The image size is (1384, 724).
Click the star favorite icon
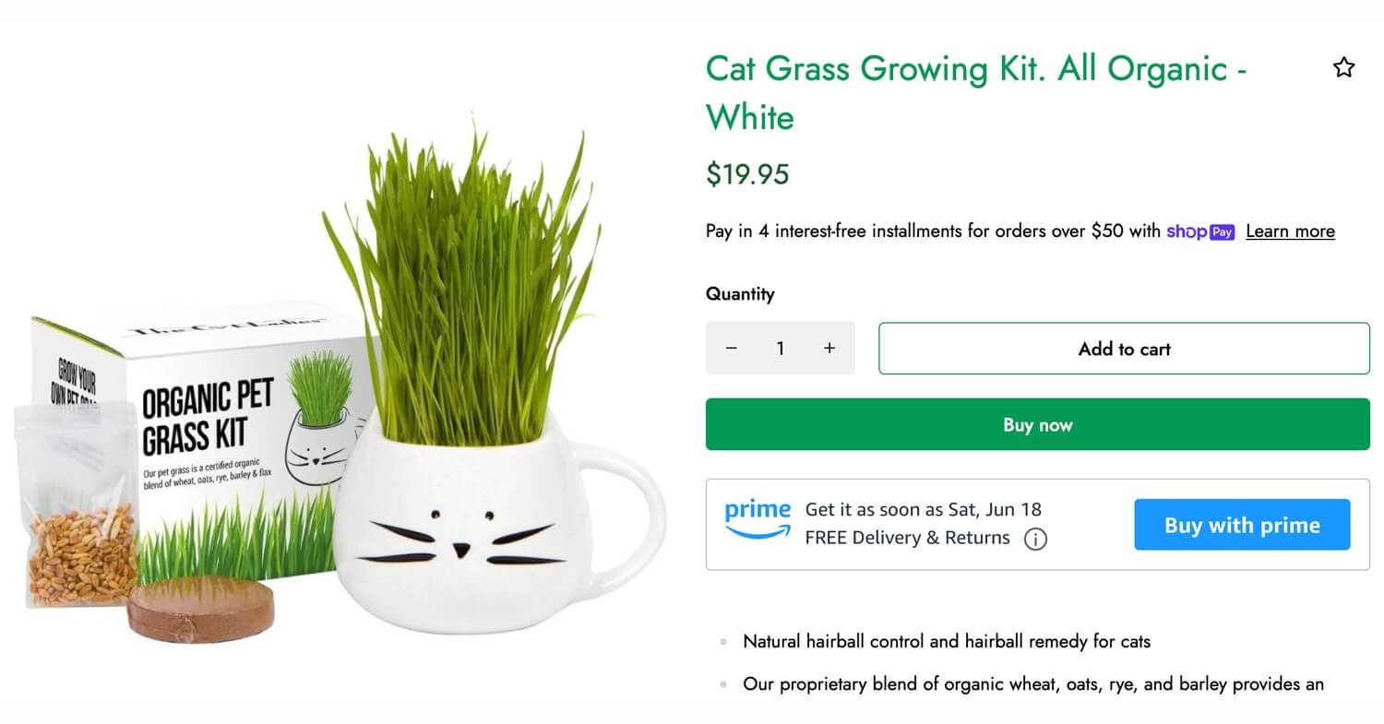tap(1343, 67)
